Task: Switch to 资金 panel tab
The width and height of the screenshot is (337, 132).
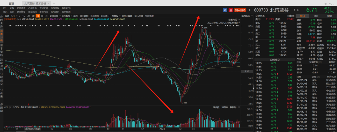Action: 316,16
